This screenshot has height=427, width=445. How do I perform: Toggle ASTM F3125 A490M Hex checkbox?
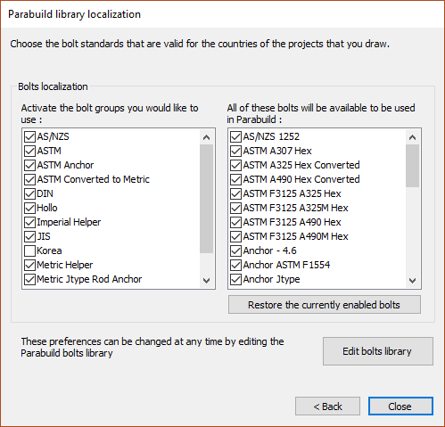235,236
